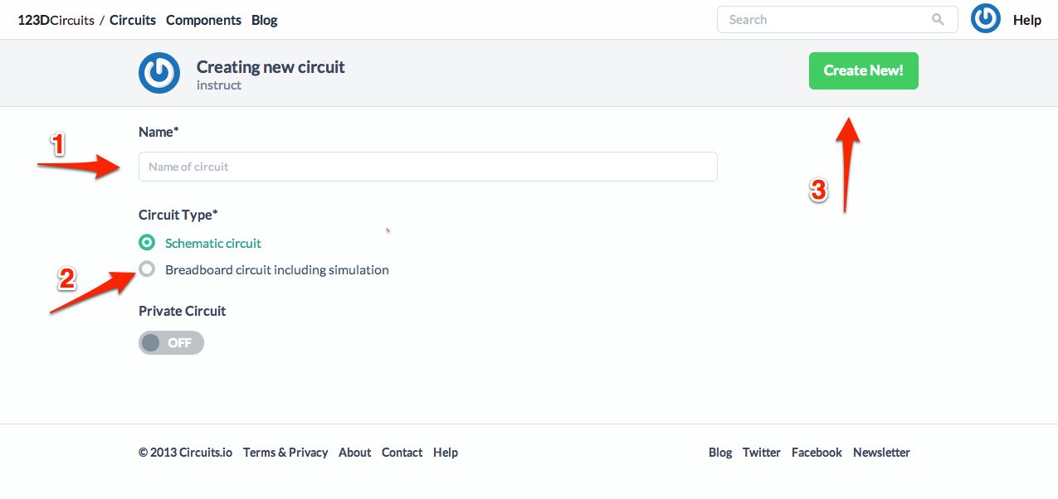The width and height of the screenshot is (1058, 499).
Task: Click the large circuit avatar icon
Action: tap(159, 73)
